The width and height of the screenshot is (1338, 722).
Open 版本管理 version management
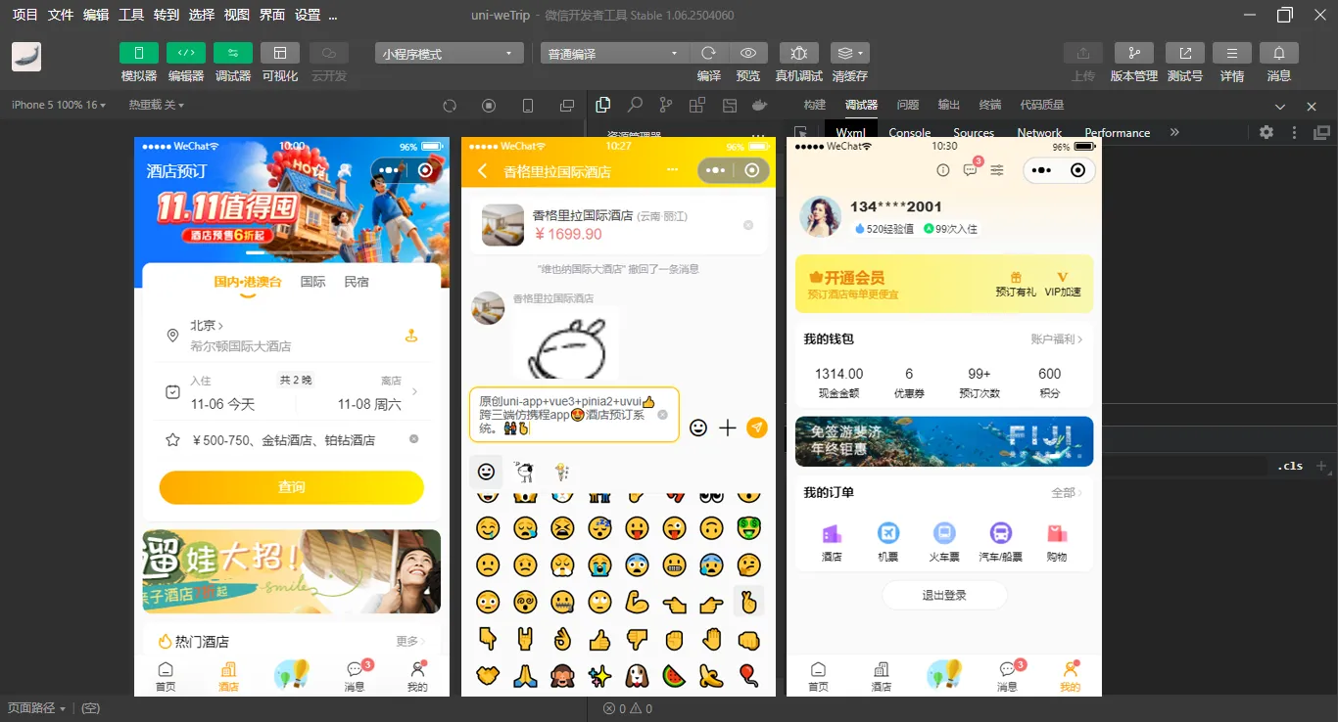(1133, 53)
